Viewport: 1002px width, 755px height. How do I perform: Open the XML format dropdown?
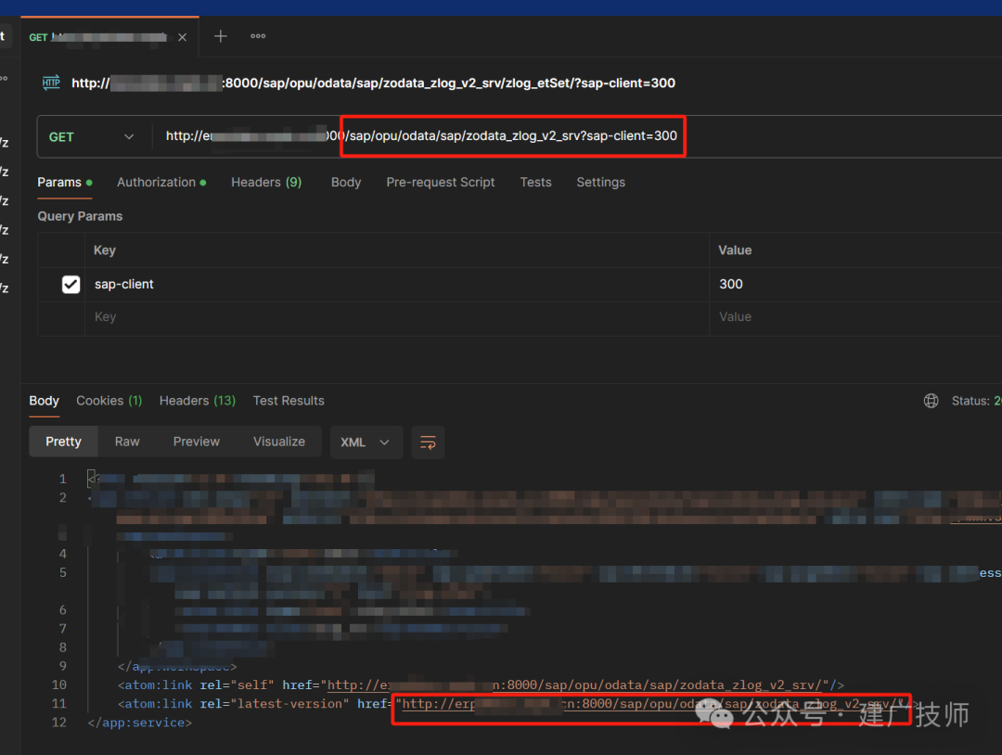click(366, 442)
